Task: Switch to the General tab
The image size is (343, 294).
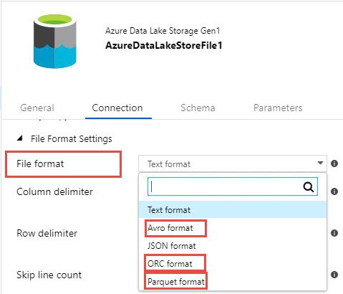Action: 37,108
